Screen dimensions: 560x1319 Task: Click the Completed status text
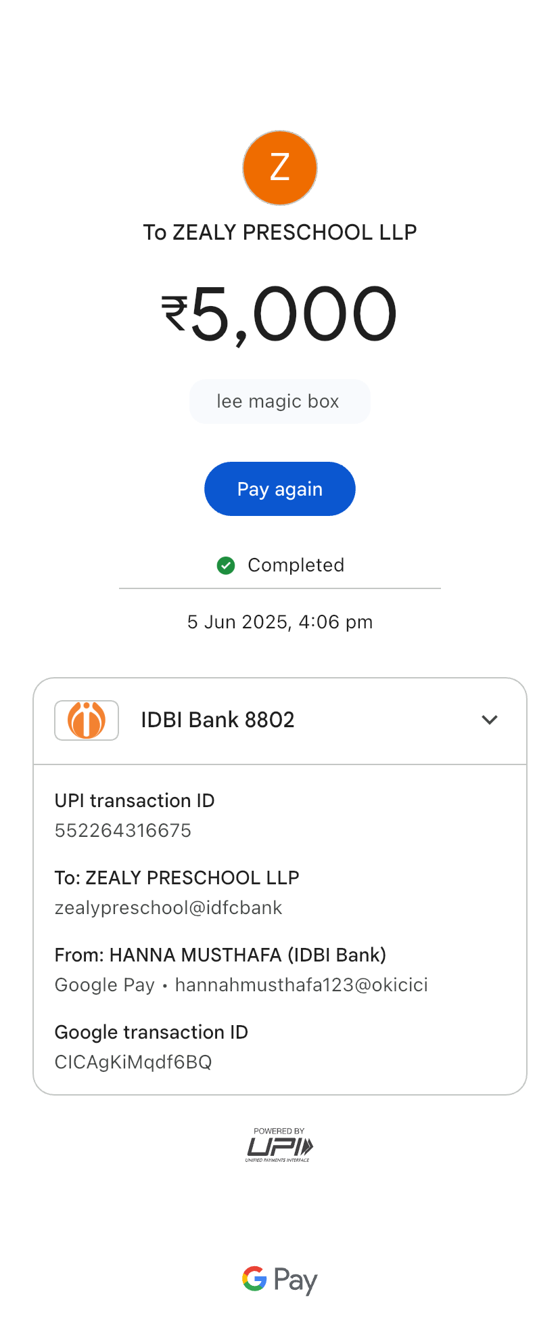click(x=296, y=565)
